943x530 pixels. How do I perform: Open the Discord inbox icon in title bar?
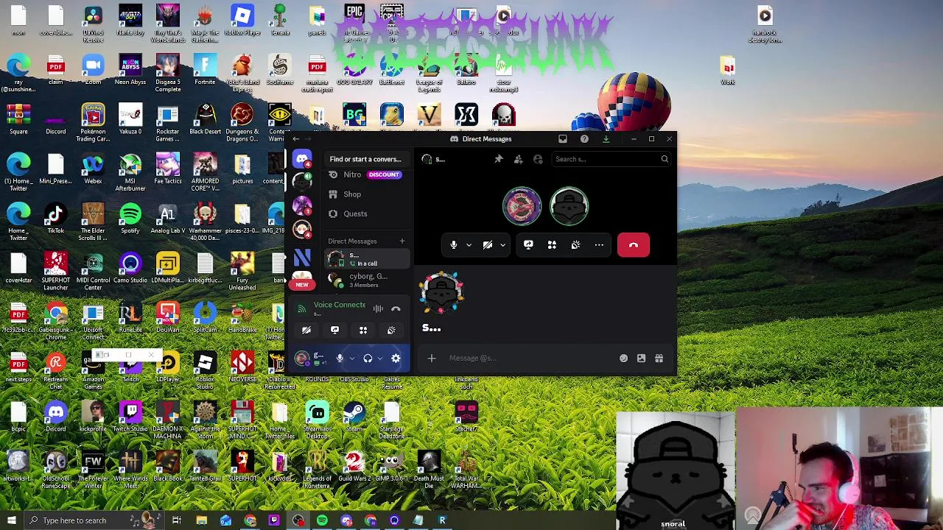(563, 139)
